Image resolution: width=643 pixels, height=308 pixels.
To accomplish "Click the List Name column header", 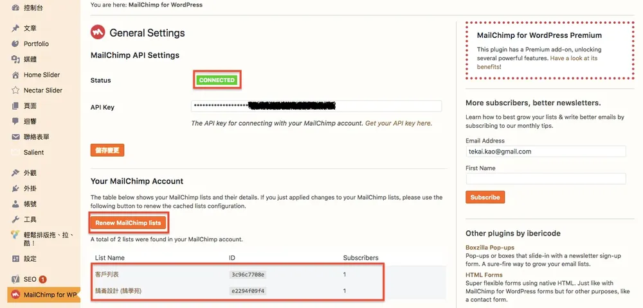I will point(109,258).
